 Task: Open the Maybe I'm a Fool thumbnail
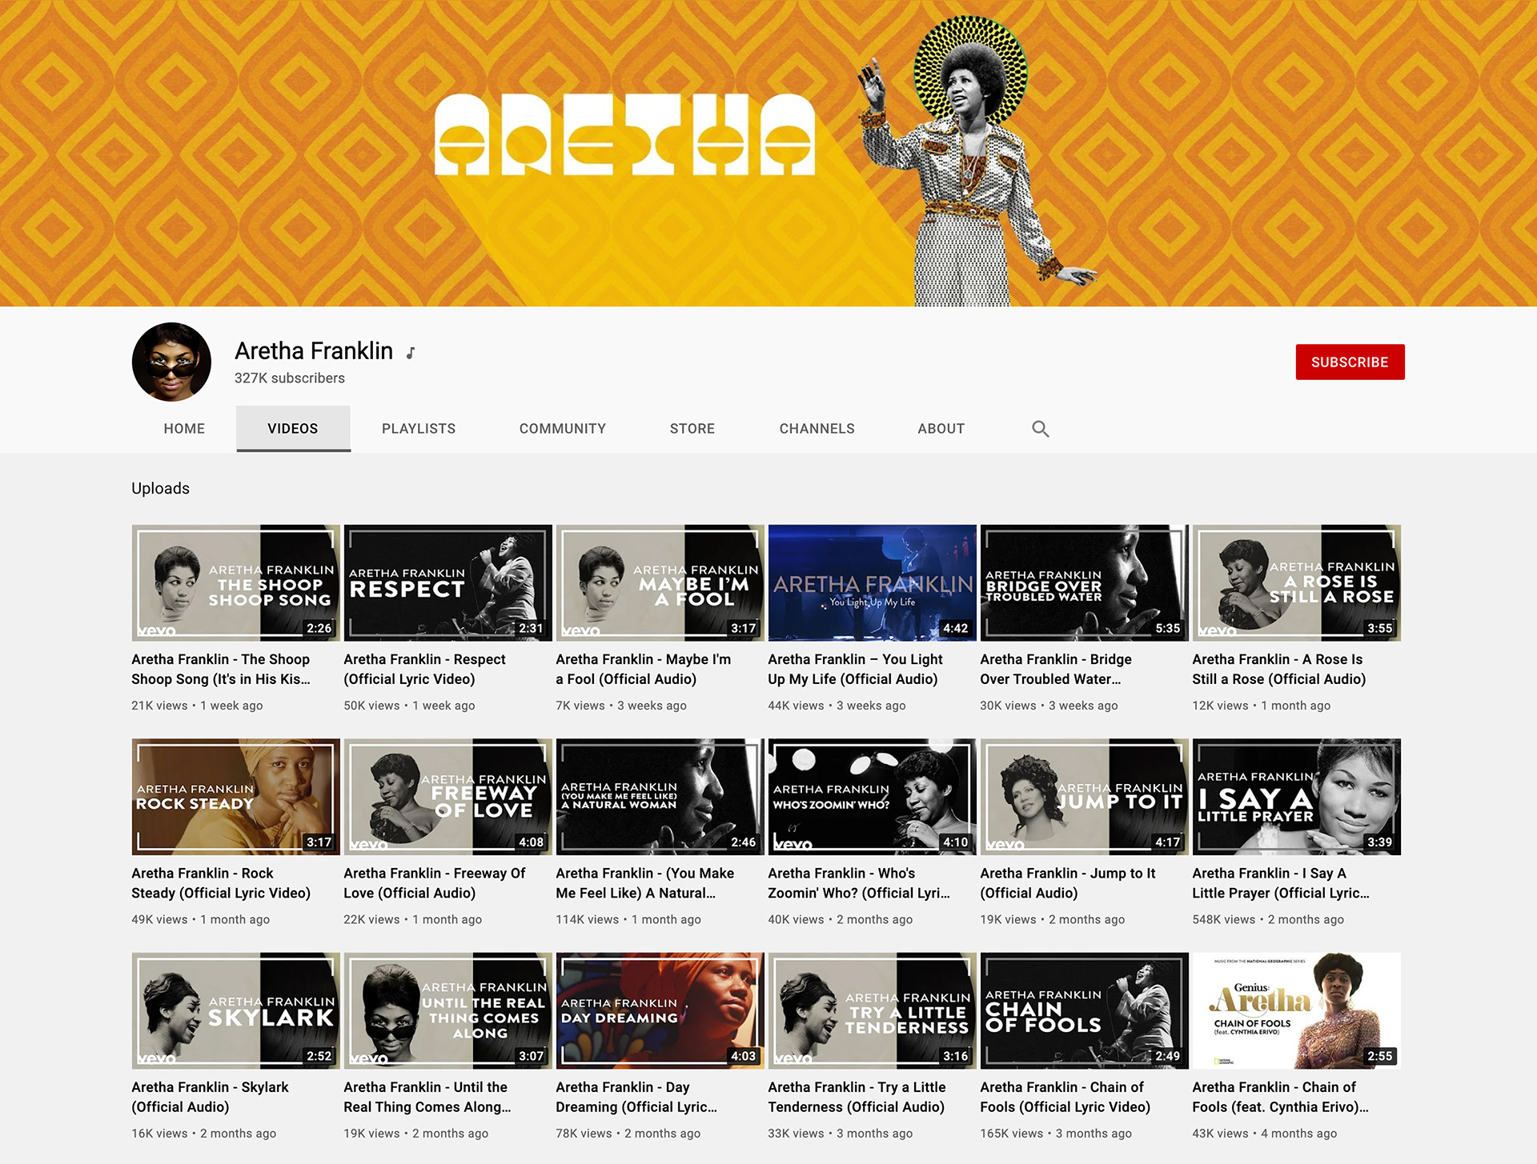[x=660, y=582]
